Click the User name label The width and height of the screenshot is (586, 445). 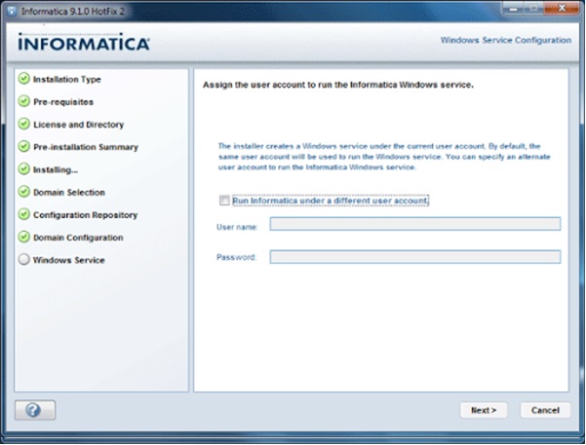click(x=237, y=227)
